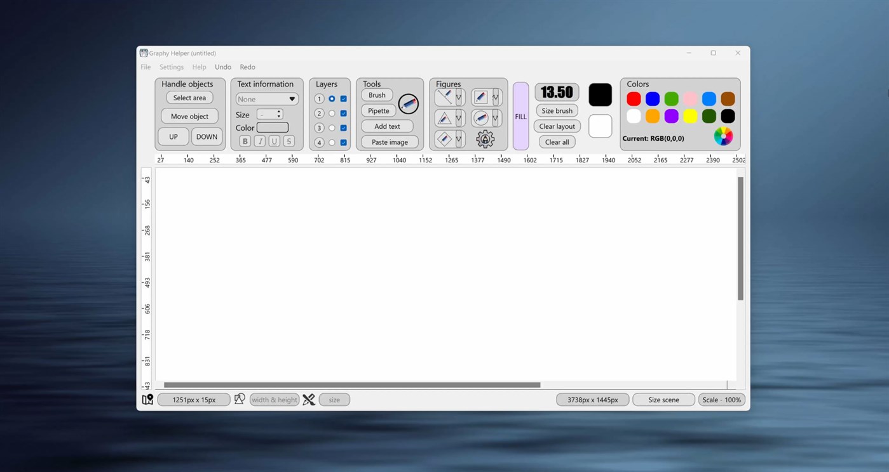Open the figure settings gear icon

(x=485, y=138)
